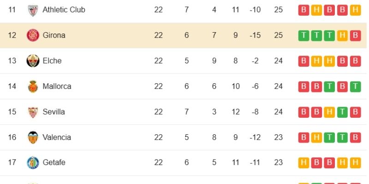This screenshot has height=184, width=369.
Task: Click Sevilla's yellow H form badge
Action: [329, 112]
